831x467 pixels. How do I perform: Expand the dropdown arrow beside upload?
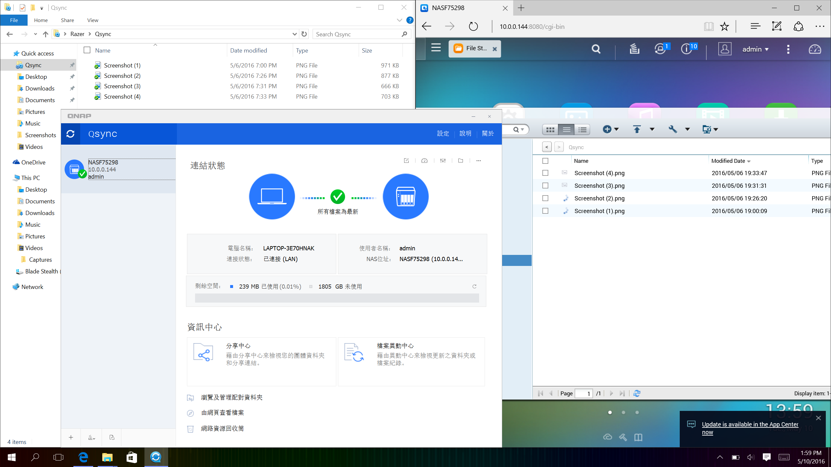652,129
